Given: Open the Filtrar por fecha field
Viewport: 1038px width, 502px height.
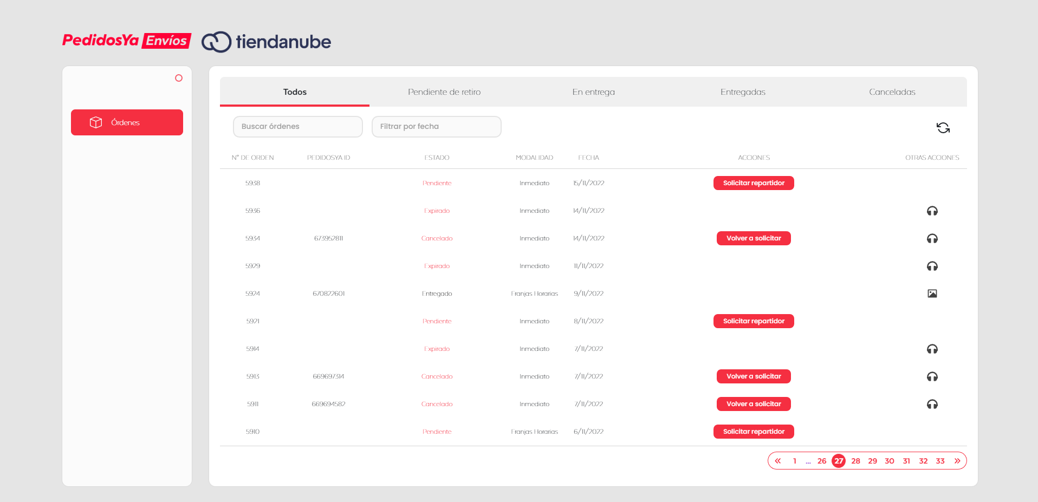Looking at the screenshot, I should coord(437,127).
